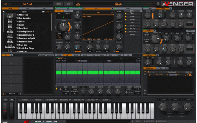Switch to the MOD ENV tab

(x=102, y=55)
